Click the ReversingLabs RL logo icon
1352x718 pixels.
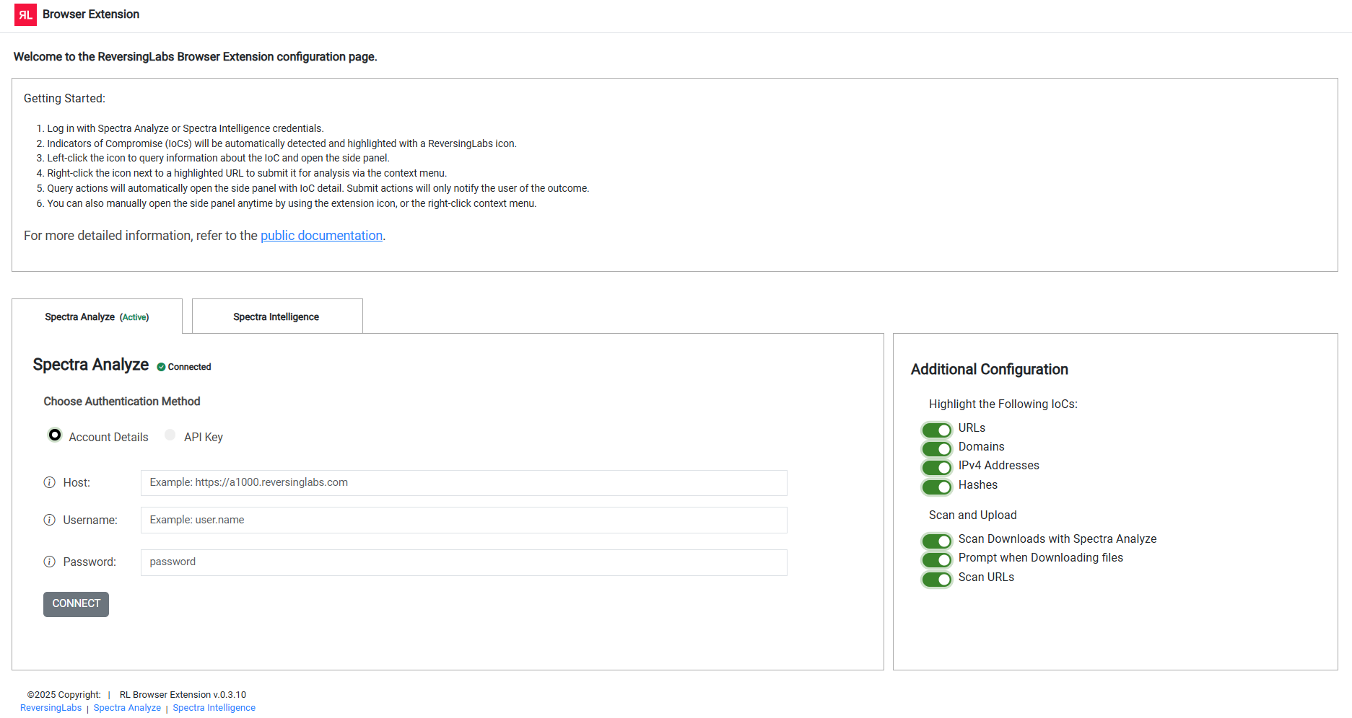coord(25,14)
